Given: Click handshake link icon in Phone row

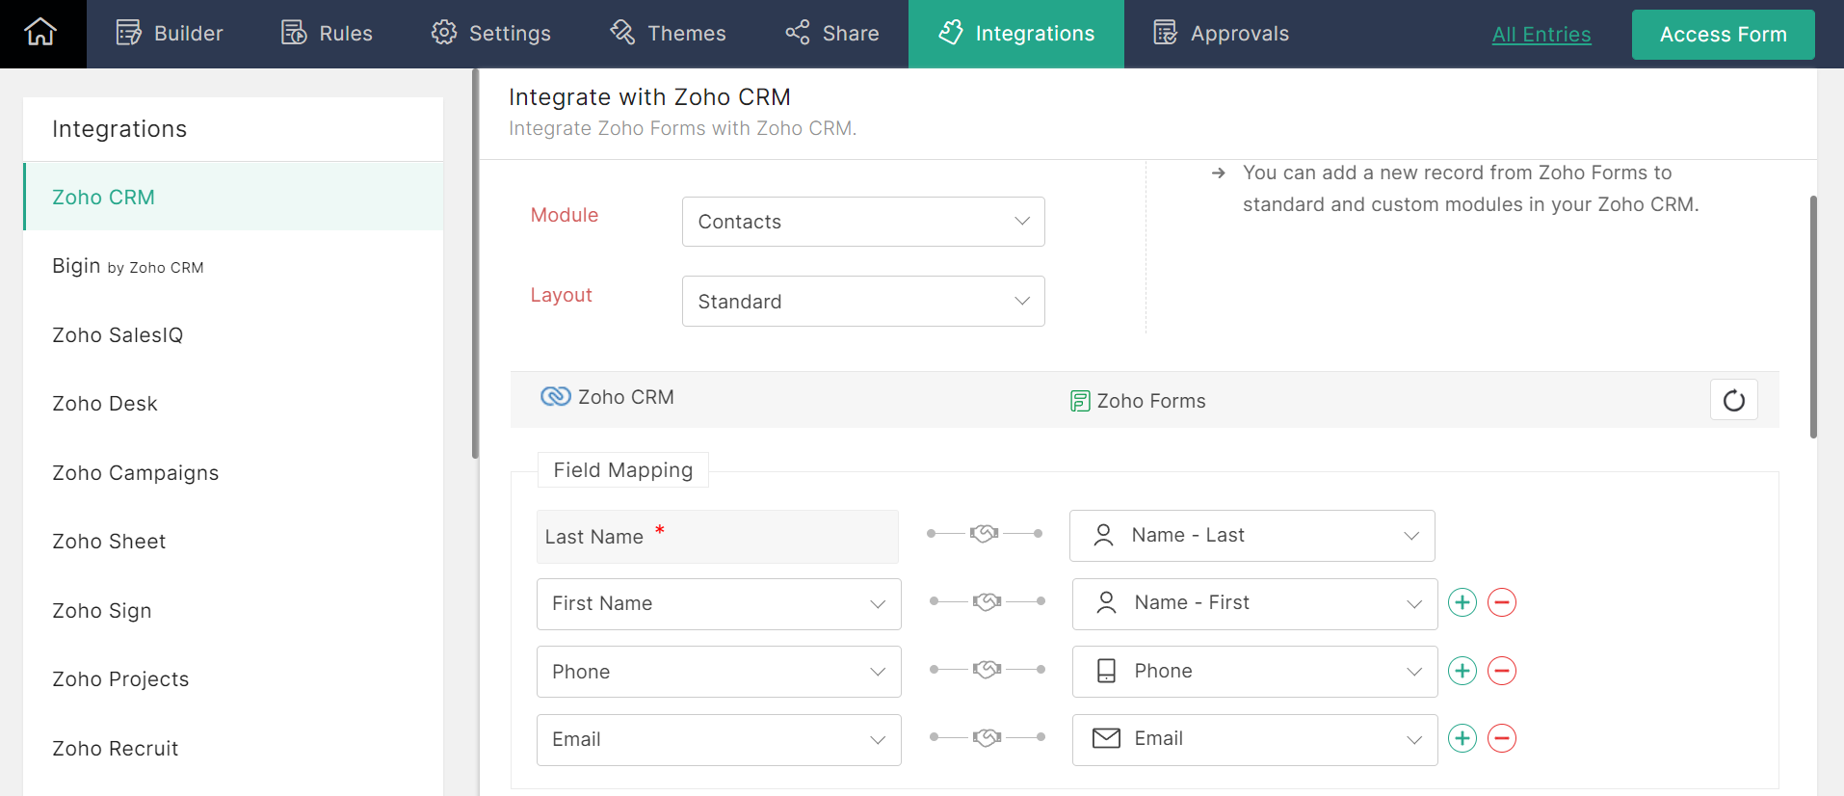Looking at the screenshot, I should [987, 669].
